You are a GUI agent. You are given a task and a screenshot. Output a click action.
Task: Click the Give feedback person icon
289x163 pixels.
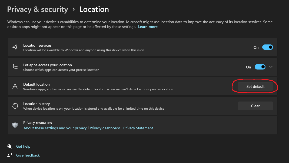pos(9,155)
